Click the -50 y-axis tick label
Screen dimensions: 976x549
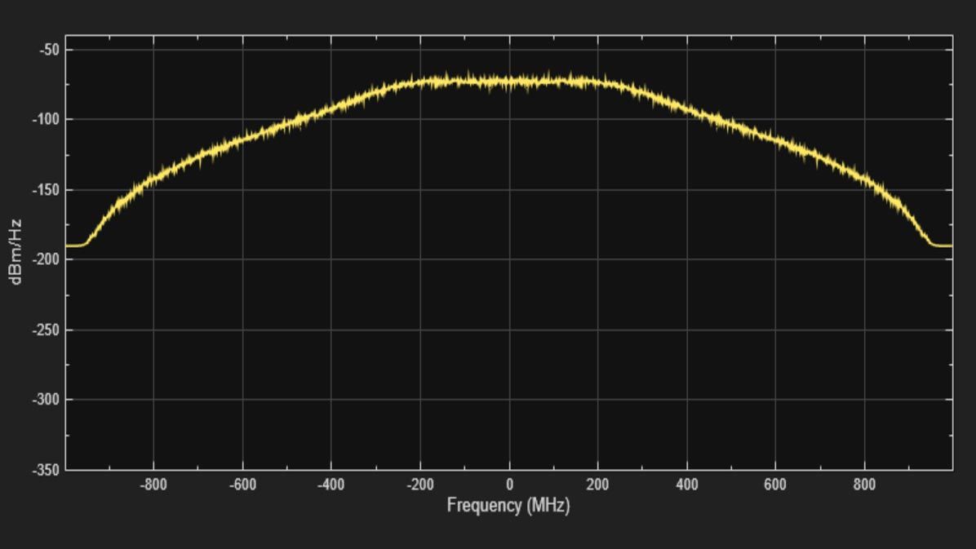pyautogui.click(x=47, y=50)
